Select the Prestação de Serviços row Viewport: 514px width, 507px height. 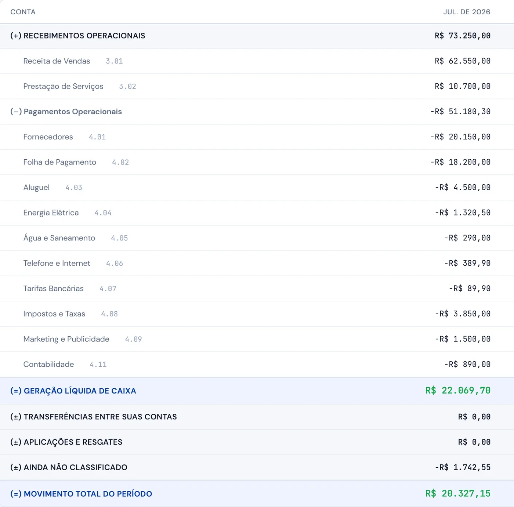(x=257, y=87)
